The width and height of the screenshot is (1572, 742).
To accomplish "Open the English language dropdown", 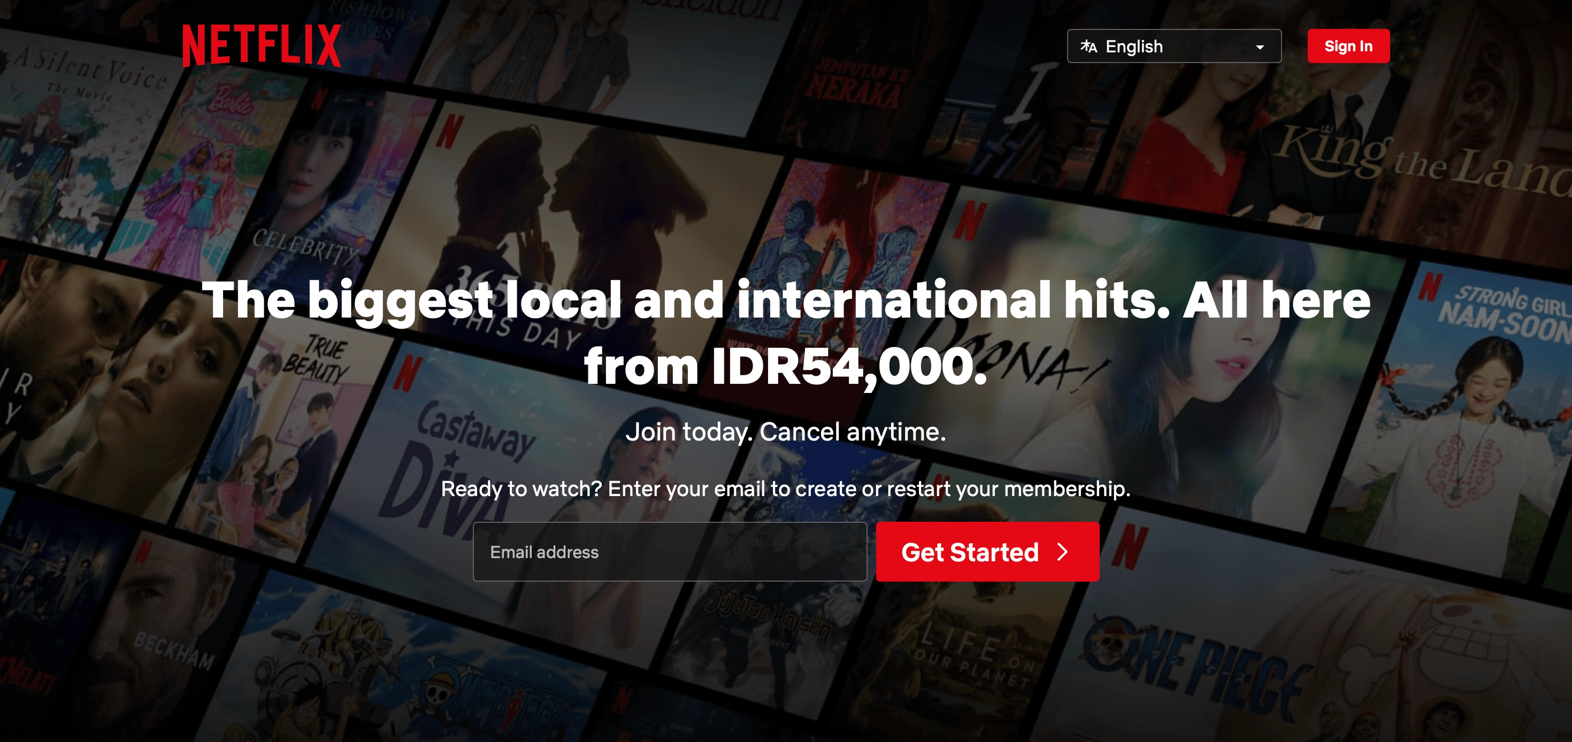I will coord(1174,47).
